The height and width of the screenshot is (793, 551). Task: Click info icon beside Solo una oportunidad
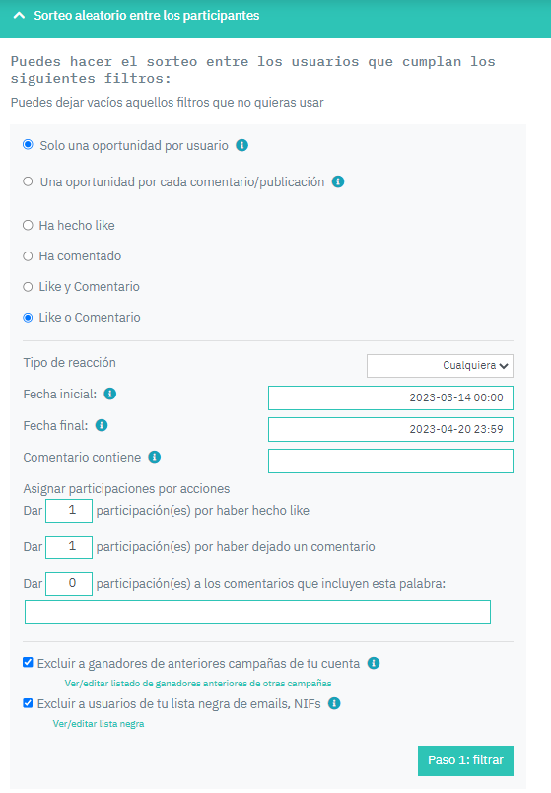[x=242, y=146]
